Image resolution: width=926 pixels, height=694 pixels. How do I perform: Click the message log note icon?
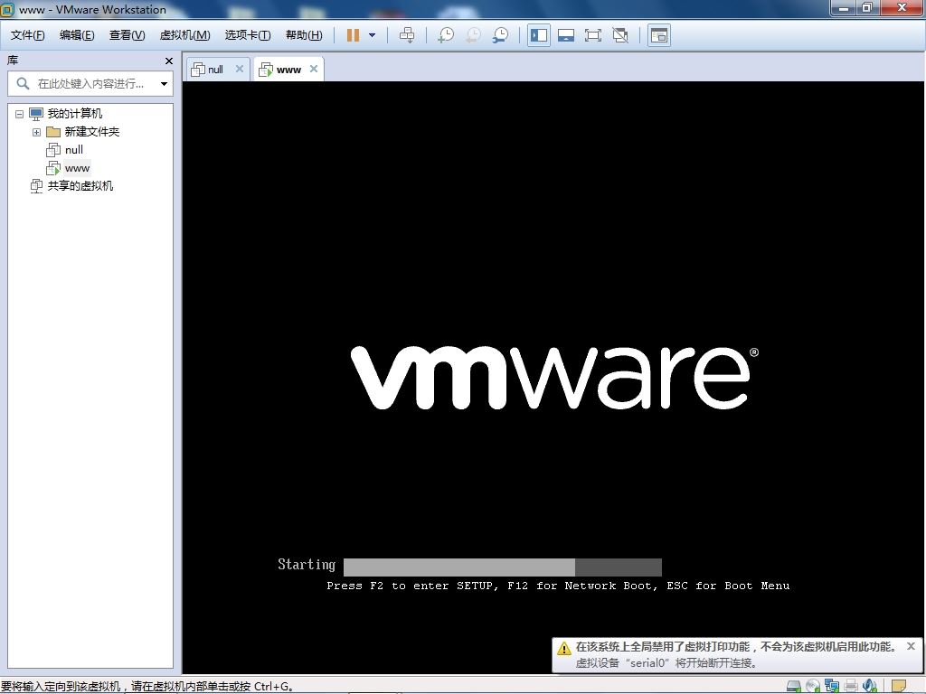point(899,687)
